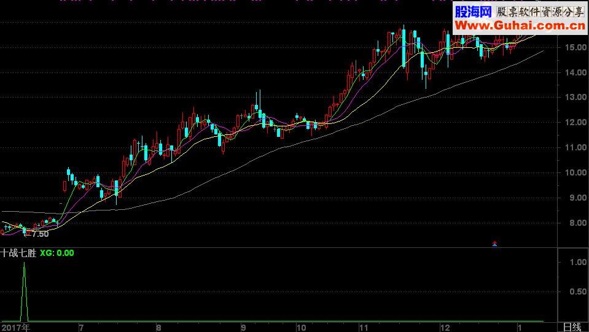This screenshot has width=589, height=332.
Task: Click month 12 on date axis
Action: click(x=445, y=328)
